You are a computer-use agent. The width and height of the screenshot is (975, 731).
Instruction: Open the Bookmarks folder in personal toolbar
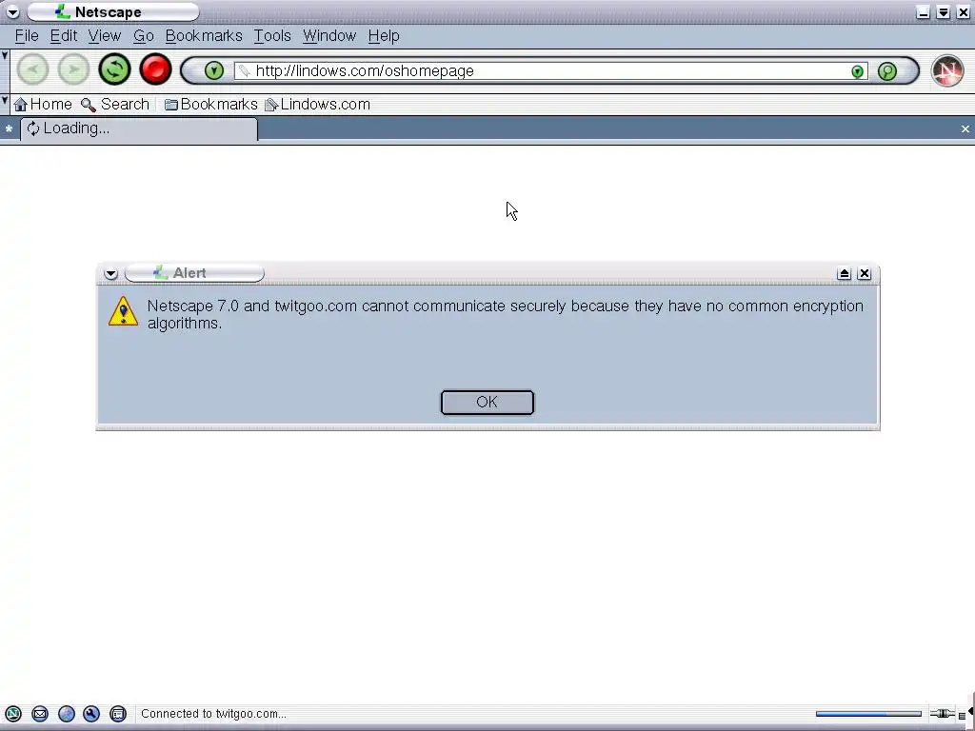coord(210,105)
